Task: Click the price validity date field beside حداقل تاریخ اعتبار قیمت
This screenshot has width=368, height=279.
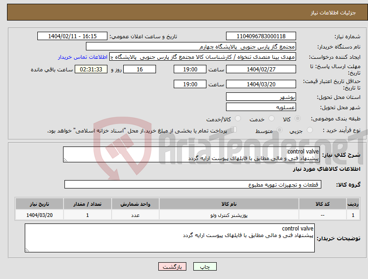Action: point(261,84)
